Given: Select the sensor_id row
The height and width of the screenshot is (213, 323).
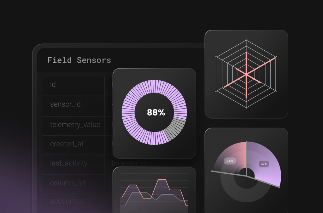Looking at the screenshot, I should (x=65, y=104).
